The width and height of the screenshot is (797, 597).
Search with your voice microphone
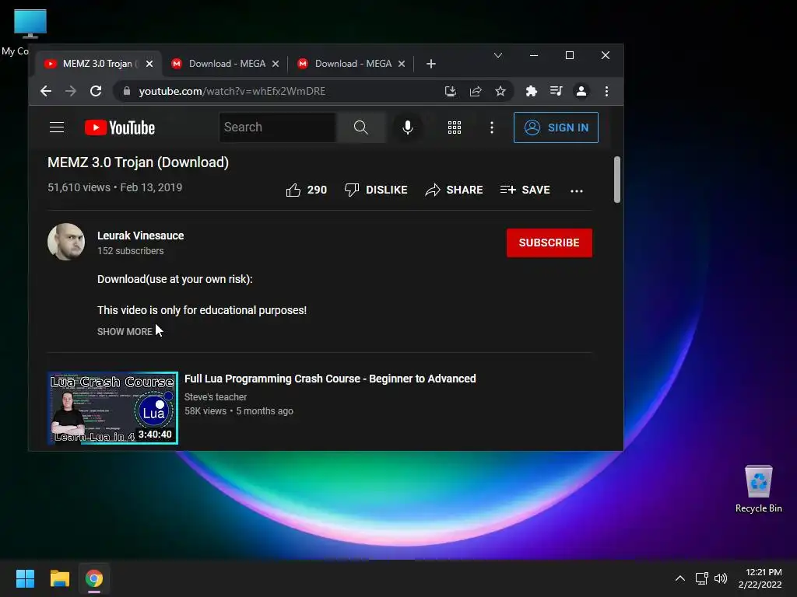(407, 127)
